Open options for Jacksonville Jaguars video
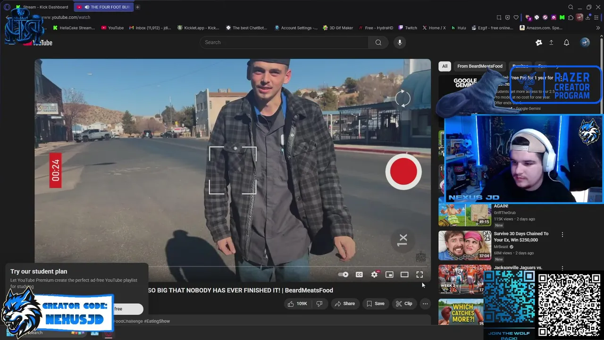 coord(562,268)
